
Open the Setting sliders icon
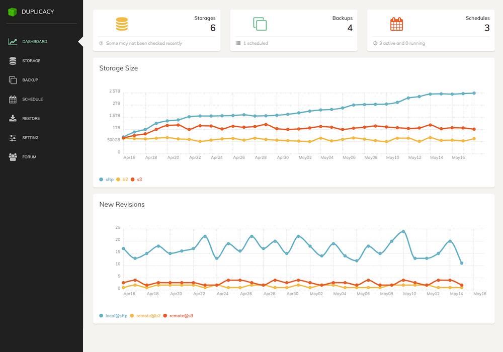tap(13, 138)
